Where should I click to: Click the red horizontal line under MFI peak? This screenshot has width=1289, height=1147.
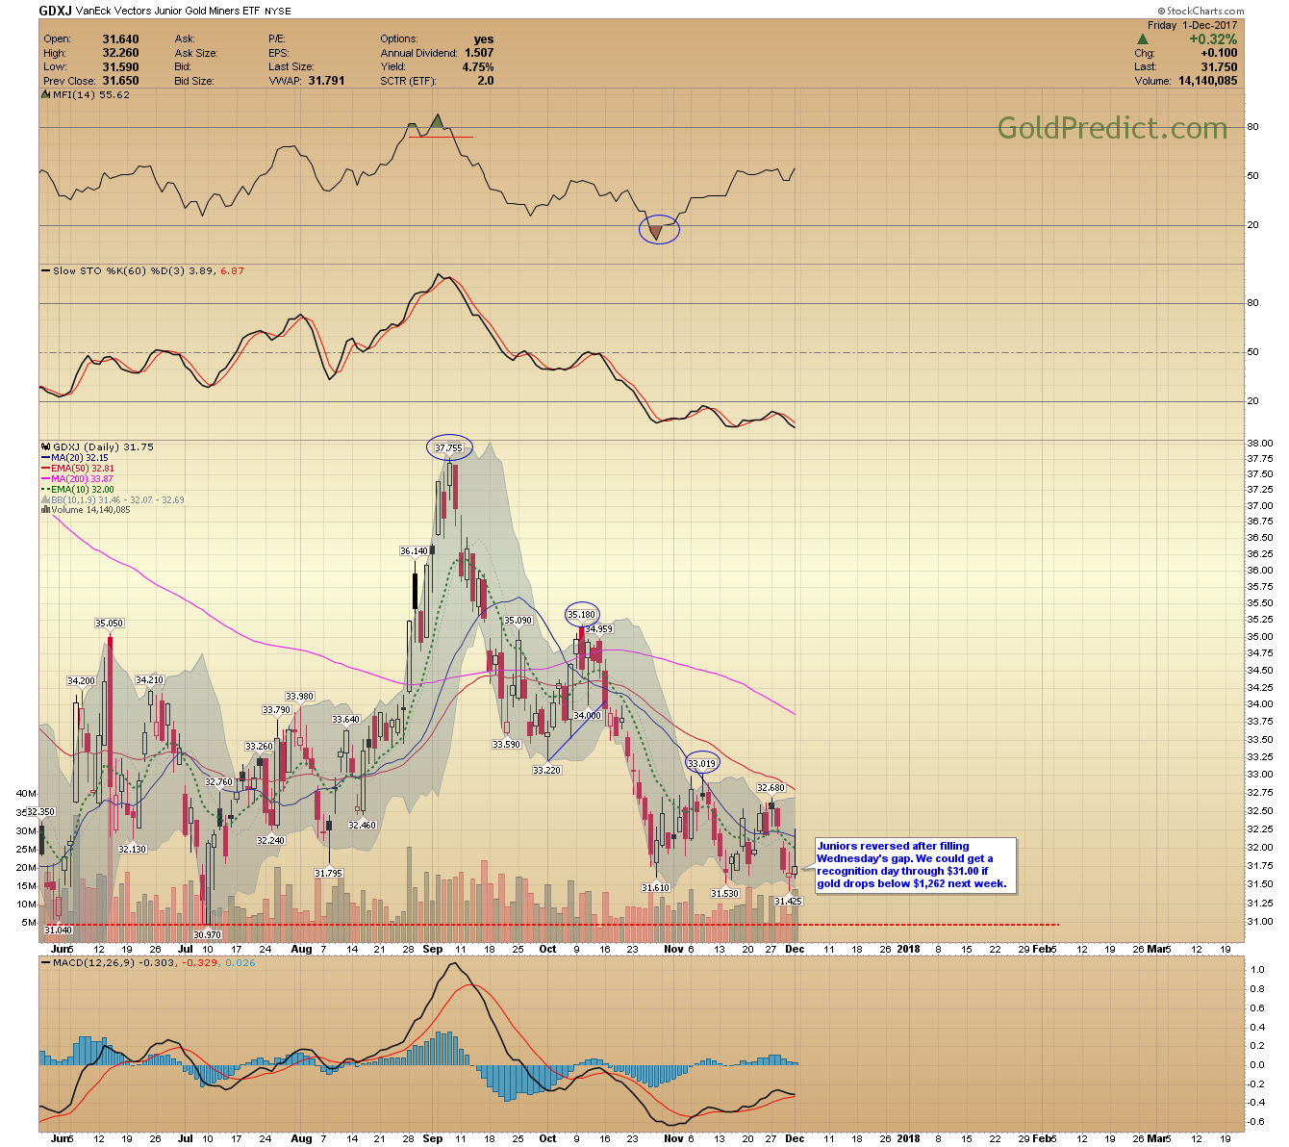[x=441, y=137]
